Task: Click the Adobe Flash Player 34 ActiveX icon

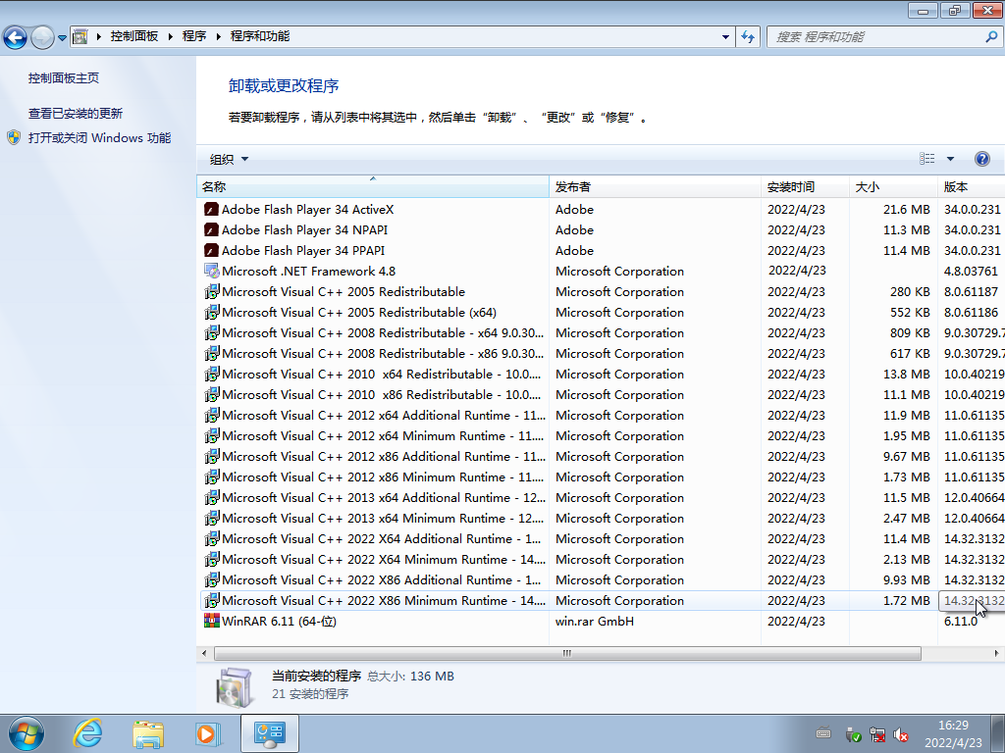Action: pyautogui.click(x=212, y=210)
